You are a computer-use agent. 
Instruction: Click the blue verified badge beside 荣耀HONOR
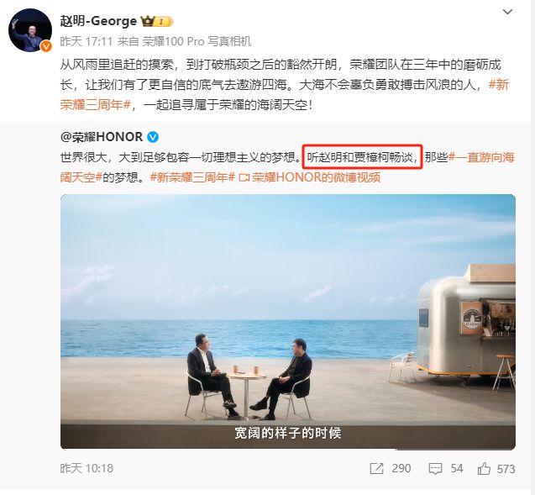coord(153,137)
